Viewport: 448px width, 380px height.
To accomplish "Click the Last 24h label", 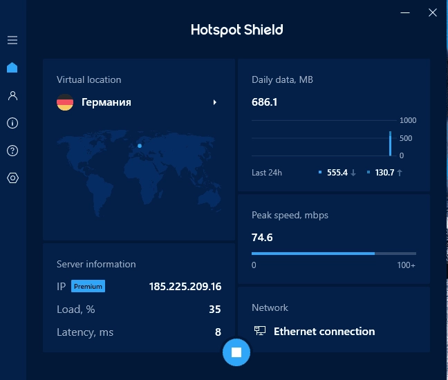I will click(267, 173).
